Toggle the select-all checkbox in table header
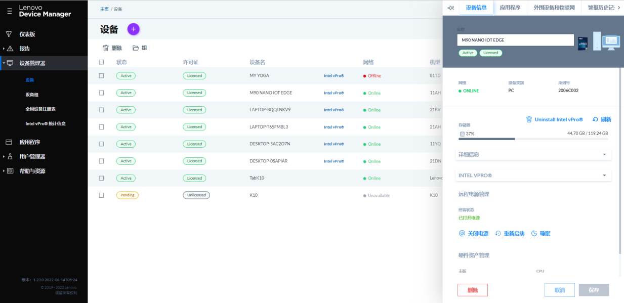The image size is (624, 303). (101, 62)
